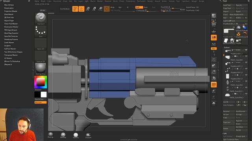The width and height of the screenshot is (252, 141).
Task: Collapse the Tool palette header
Action: click(225, 1)
